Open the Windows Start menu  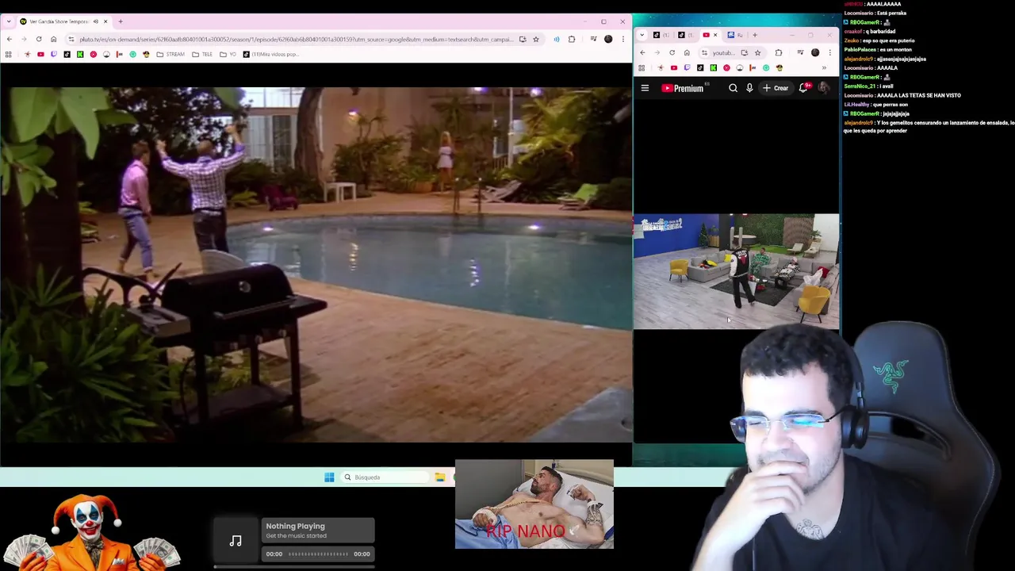[x=329, y=477]
